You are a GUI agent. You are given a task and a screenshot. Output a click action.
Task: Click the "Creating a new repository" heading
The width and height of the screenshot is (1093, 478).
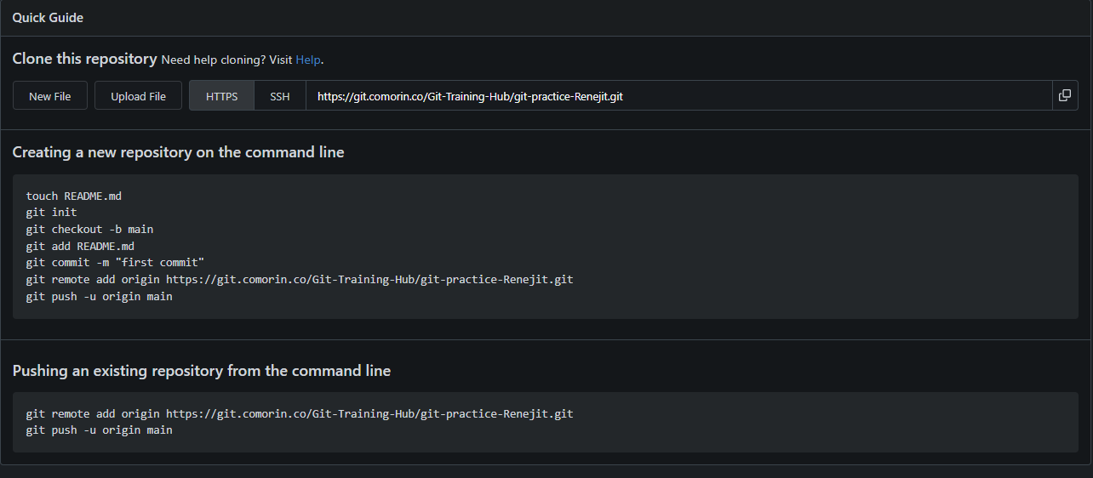[x=178, y=153]
